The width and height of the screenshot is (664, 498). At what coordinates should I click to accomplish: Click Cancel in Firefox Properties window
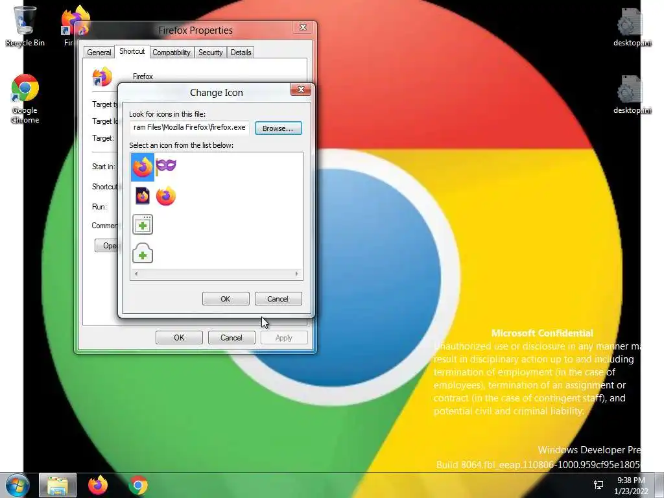coord(231,337)
